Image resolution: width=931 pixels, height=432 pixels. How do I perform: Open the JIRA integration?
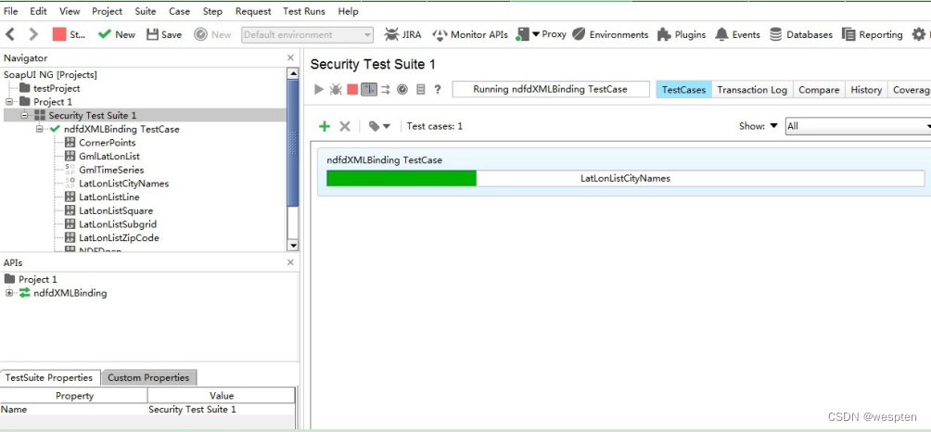402,34
